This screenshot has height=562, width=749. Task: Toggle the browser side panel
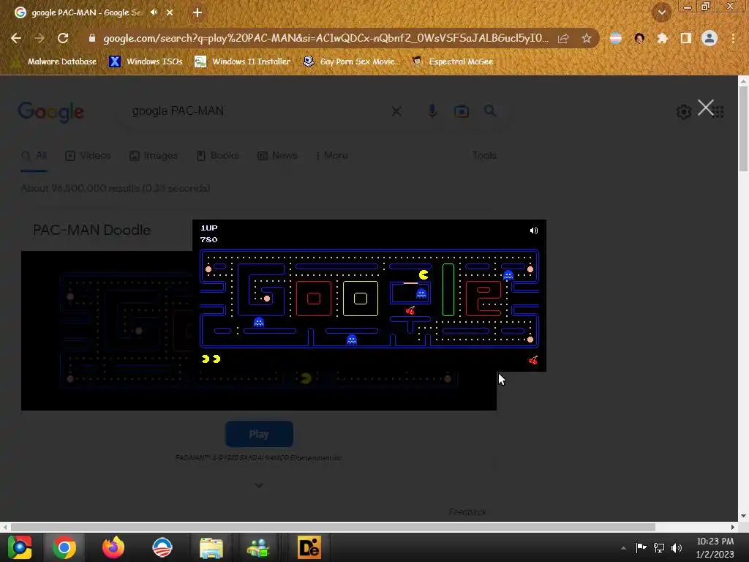(x=685, y=38)
